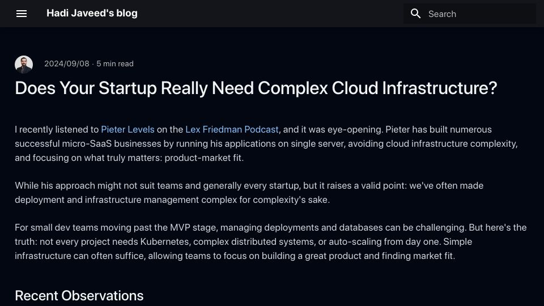Click the post date 2024/09/08
Screen dimensions: 544x306
67,64
